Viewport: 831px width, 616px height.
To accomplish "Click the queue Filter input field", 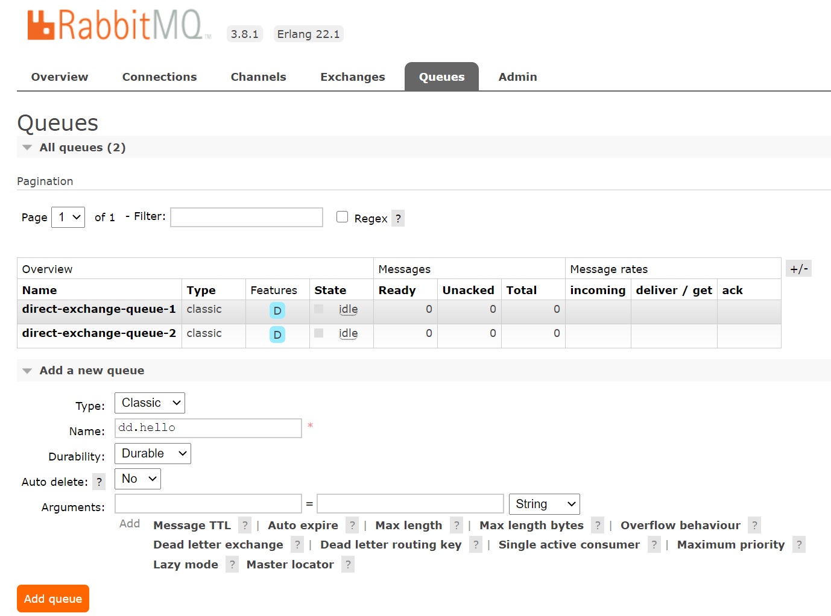I will [x=247, y=217].
